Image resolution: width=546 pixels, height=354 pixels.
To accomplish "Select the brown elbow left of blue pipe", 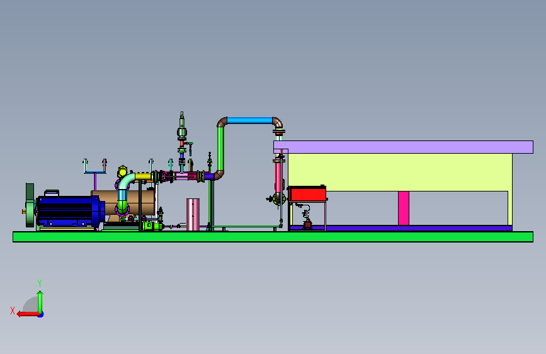I will (222, 122).
